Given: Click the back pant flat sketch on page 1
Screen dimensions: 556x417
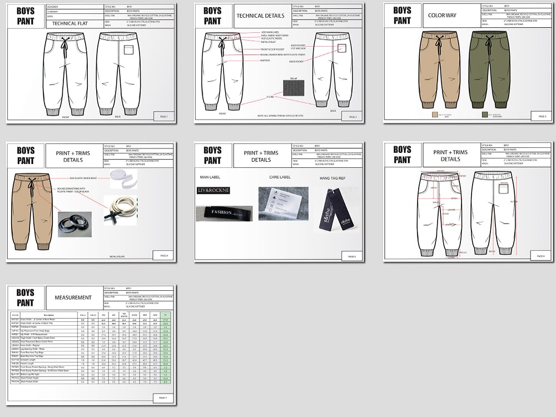Looking at the screenshot, I should click(118, 74).
